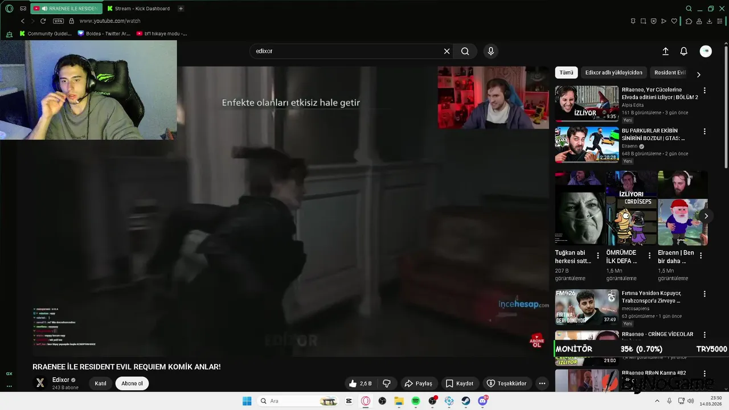Toggle the VPN badge in address bar

point(58,21)
